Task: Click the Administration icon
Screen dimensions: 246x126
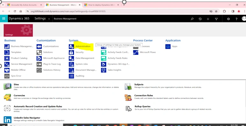Action: point(71,47)
